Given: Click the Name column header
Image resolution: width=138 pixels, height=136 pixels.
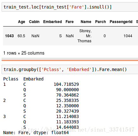Looking at the screenshot, I should (x=86, y=22).
